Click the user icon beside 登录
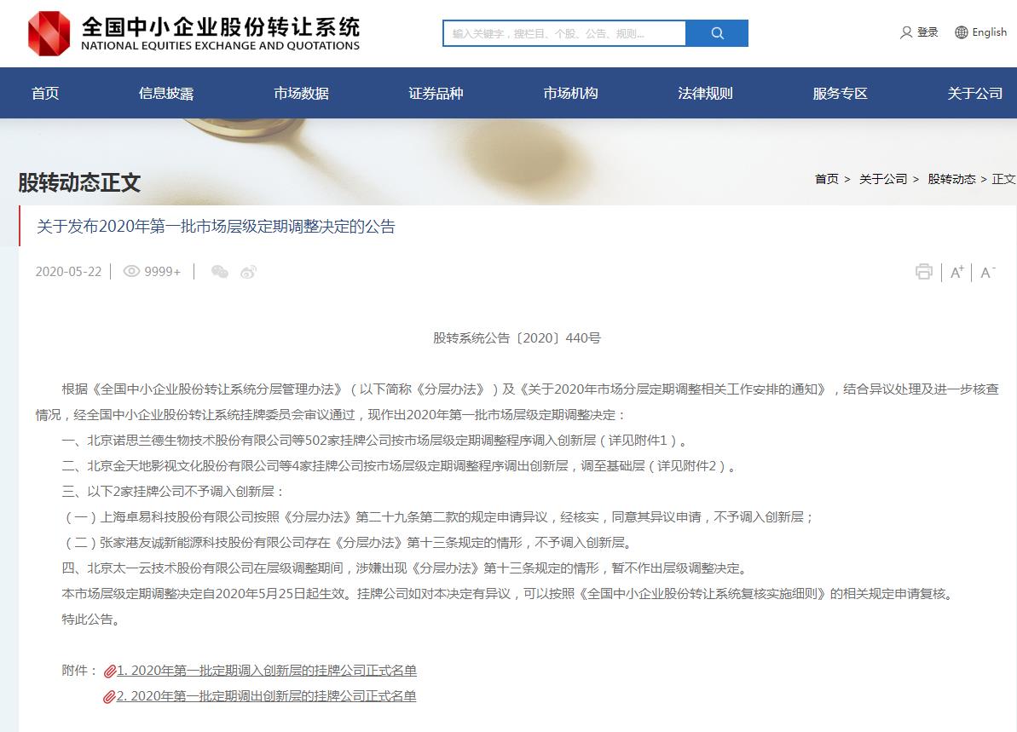This screenshot has width=1017, height=732. pos(906,32)
